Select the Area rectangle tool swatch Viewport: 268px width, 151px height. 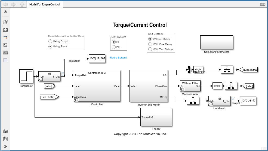(x=5, y=60)
